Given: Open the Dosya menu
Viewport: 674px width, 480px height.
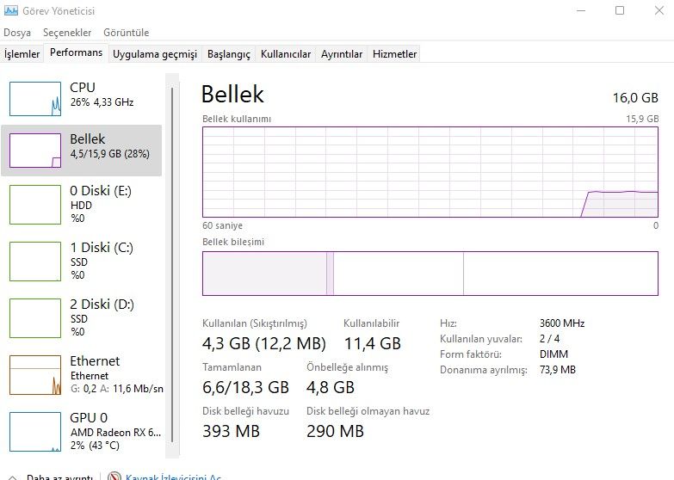Looking at the screenshot, I should pos(17,33).
